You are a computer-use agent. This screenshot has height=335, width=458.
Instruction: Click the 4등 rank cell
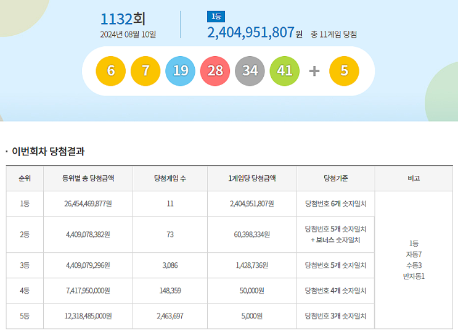coord(25,291)
